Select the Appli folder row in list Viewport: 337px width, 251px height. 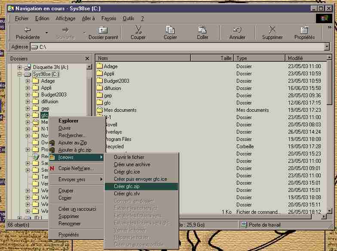[211, 74]
